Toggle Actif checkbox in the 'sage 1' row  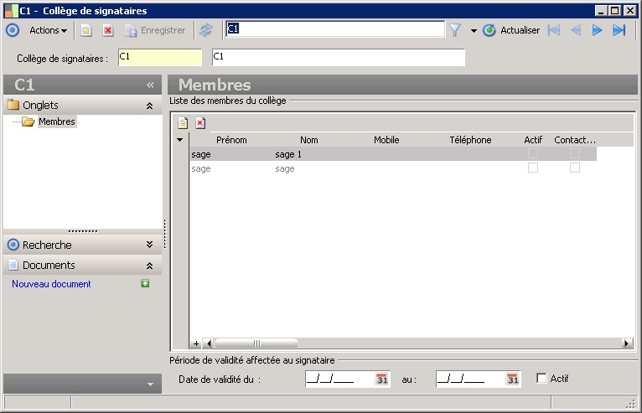pyautogui.click(x=533, y=153)
